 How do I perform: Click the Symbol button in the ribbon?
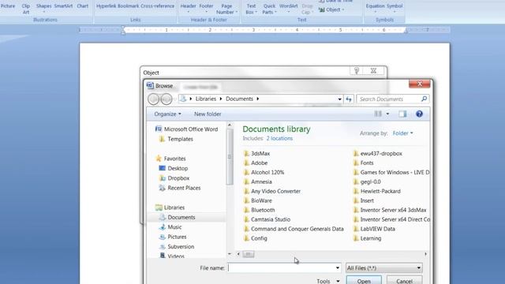[395, 9]
